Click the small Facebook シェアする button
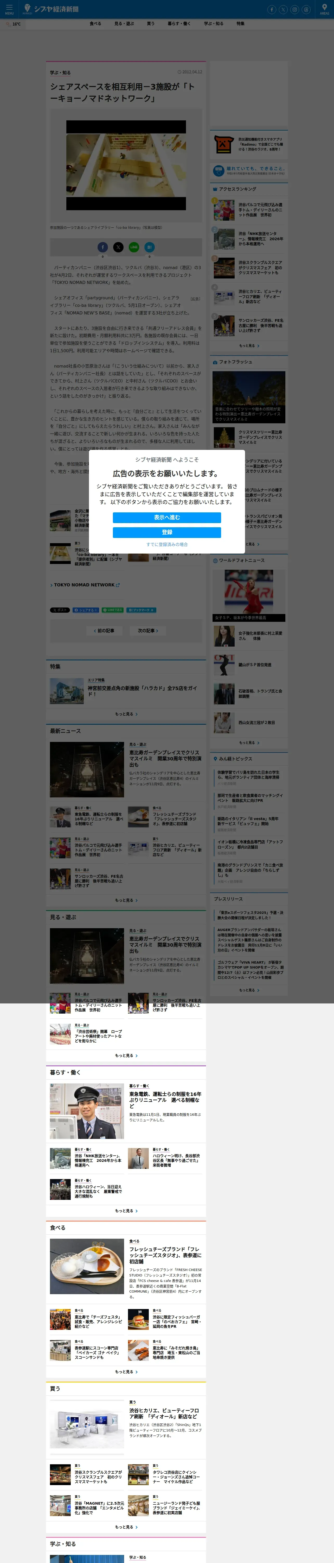The width and height of the screenshot is (334, 1563). coord(86,610)
